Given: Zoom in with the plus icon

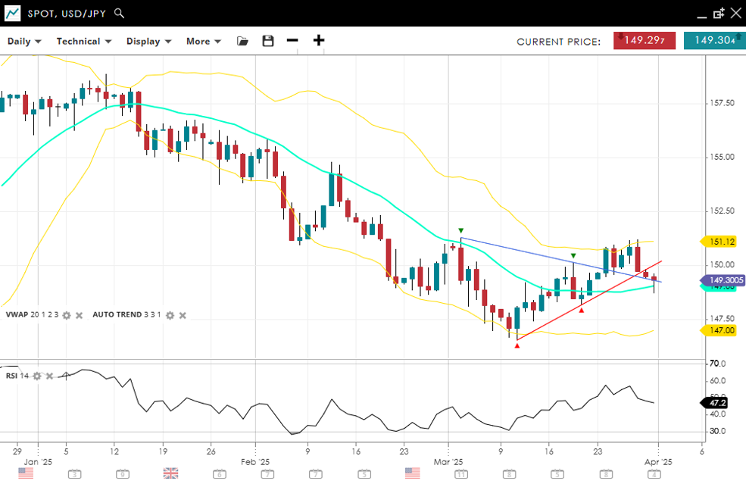Looking at the screenshot, I should tap(319, 41).
